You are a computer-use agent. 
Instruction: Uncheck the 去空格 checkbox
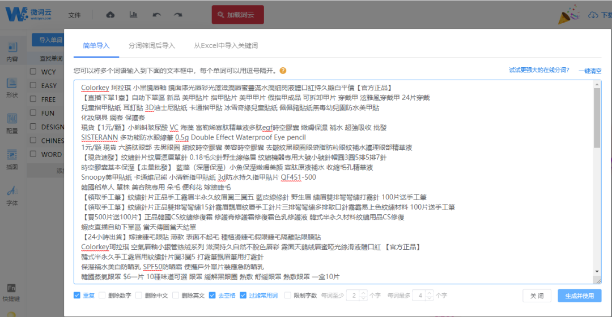[x=212, y=295]
